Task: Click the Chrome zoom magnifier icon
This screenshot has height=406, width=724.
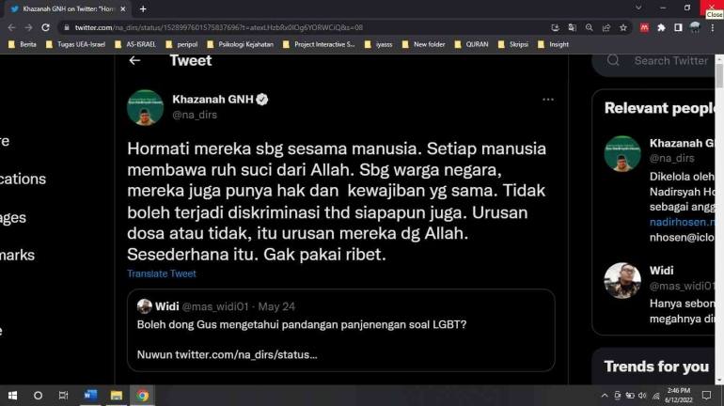Action: click(589, 27)
